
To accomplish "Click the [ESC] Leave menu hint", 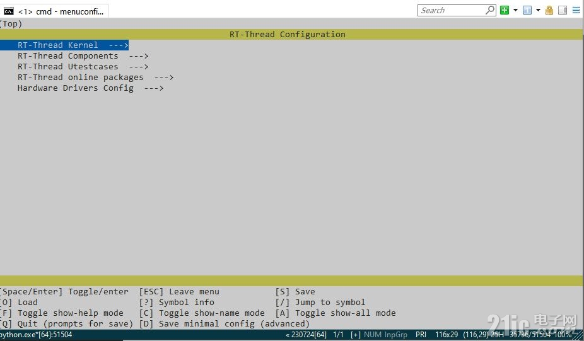I will (179, 291).
